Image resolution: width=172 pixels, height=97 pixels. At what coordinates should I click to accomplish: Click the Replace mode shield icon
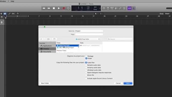click(104, 8)
